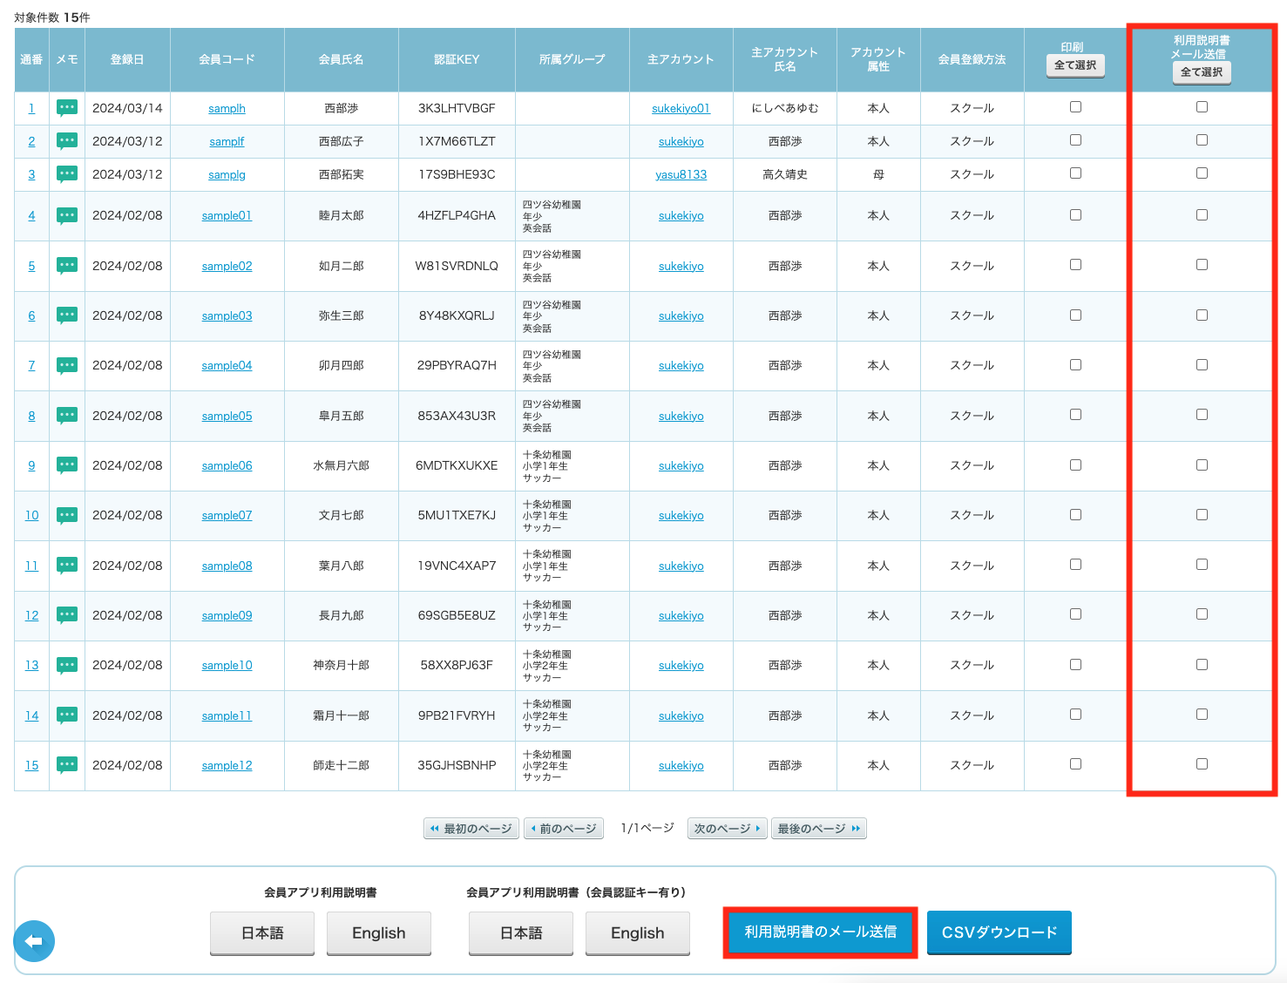Open memo icon for row 1 samplh
The height and width of the screenshot is (983, 1287).
[67, 108]
